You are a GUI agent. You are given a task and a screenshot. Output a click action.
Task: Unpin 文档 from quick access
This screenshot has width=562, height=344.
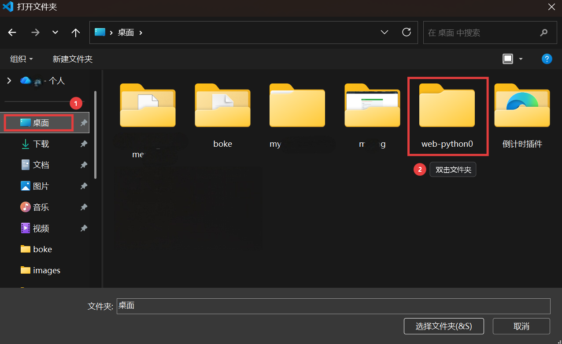pyautogui.click(x=84, y=165)
